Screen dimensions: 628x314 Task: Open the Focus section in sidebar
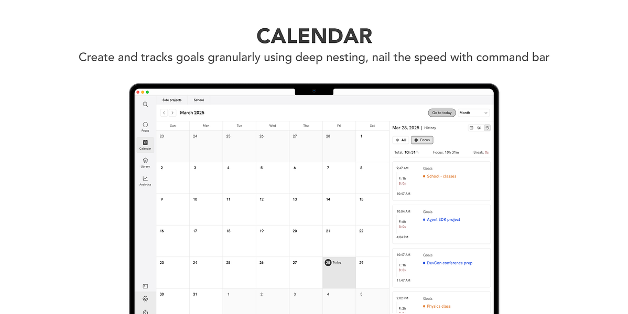(145, 127)
